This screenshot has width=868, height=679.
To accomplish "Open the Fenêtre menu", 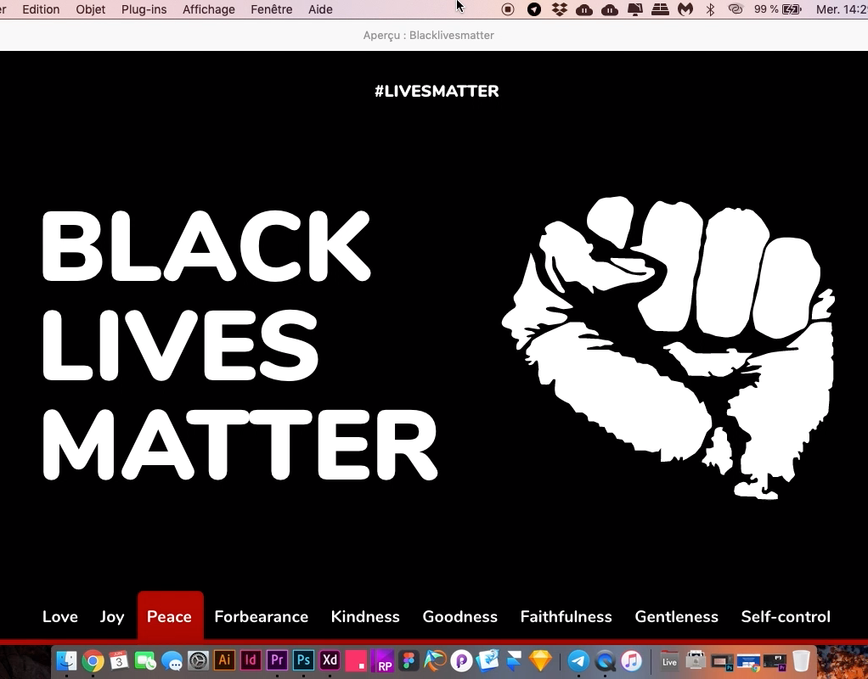I will pyautogui.click(x=271, y=9).
